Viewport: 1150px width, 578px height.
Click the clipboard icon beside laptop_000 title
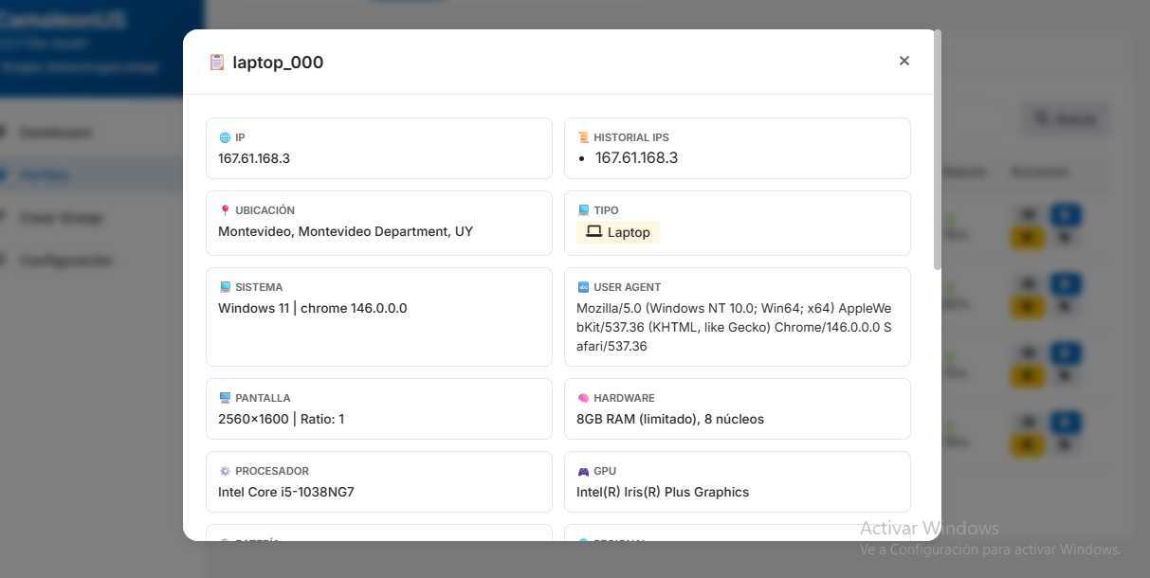coord(217,63)
